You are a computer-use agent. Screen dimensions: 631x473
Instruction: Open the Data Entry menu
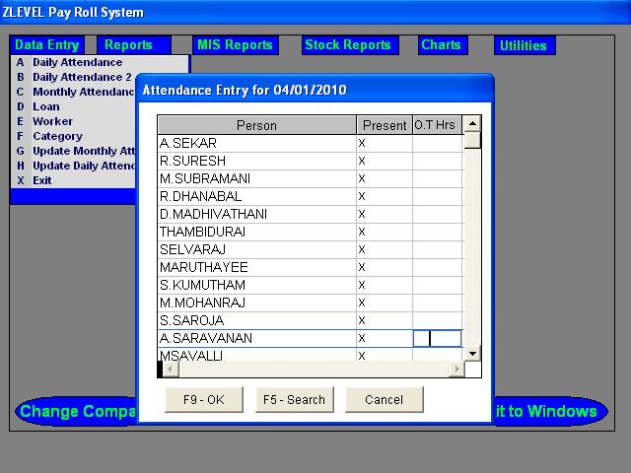point(46,44)
